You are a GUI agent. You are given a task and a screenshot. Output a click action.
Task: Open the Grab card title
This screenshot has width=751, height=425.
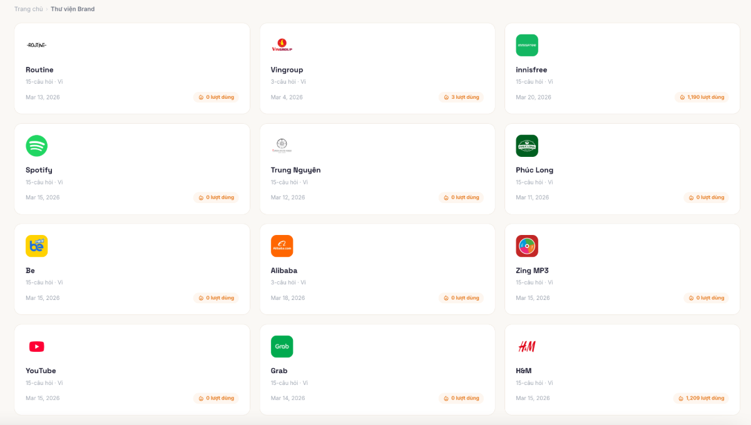coord(279,371)
